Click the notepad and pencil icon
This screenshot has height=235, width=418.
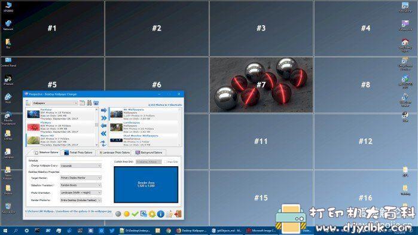pos(169,214)
